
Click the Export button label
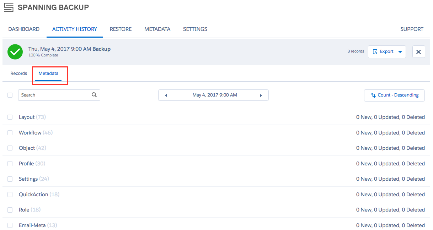[386, 52]
